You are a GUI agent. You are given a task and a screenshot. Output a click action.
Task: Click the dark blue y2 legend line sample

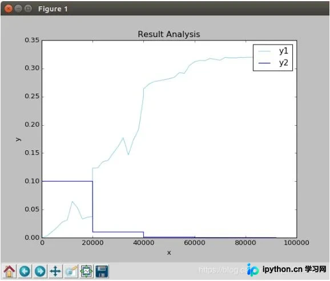[x=264, y=63]
